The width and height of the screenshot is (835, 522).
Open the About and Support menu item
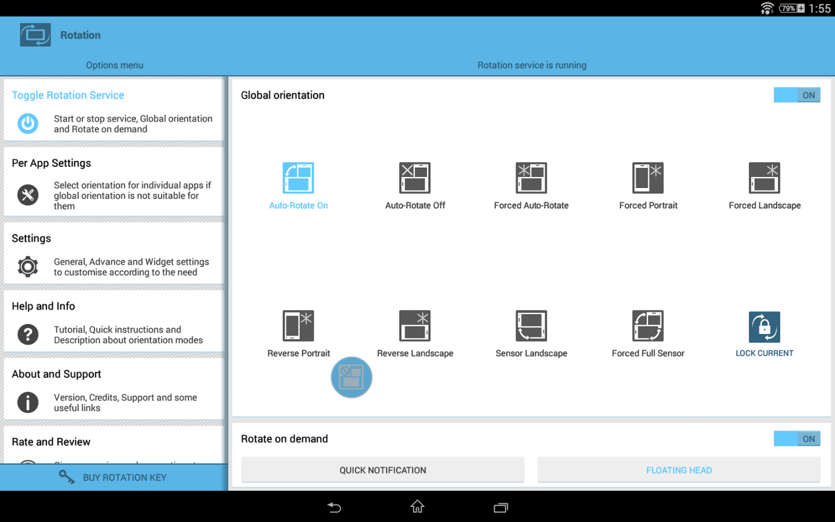[x=114, y=389]
